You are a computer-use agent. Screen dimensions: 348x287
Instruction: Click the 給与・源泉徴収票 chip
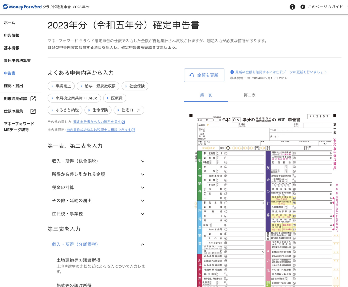point(98,86)
